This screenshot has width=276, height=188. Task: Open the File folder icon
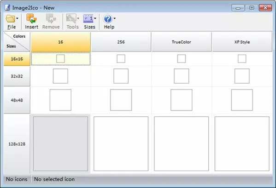(11, 18)
